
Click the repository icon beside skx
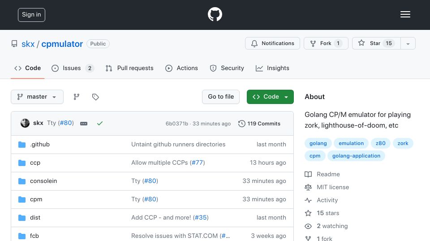(x=14, y=44)
